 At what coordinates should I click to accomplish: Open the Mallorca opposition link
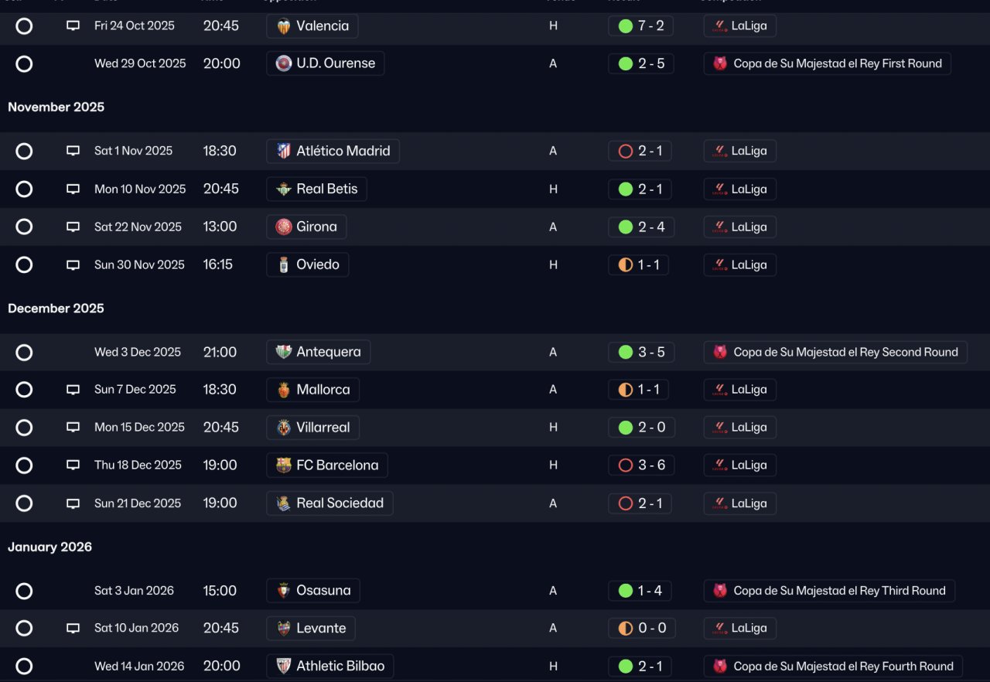point(312,390)
